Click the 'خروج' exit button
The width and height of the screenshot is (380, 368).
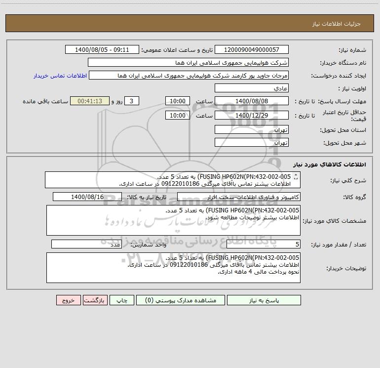[x=68, y=300]
